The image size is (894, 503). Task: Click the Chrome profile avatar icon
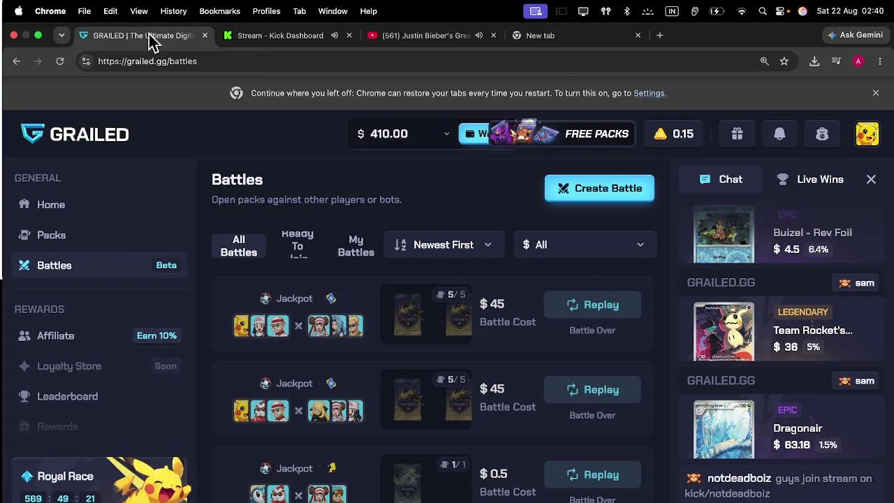[858, 61]
